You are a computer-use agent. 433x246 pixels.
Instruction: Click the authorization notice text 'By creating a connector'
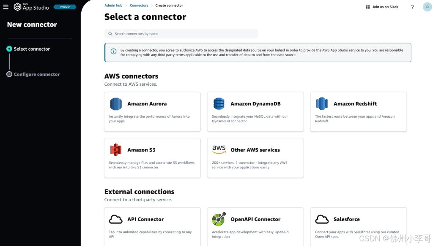point(261,52)
